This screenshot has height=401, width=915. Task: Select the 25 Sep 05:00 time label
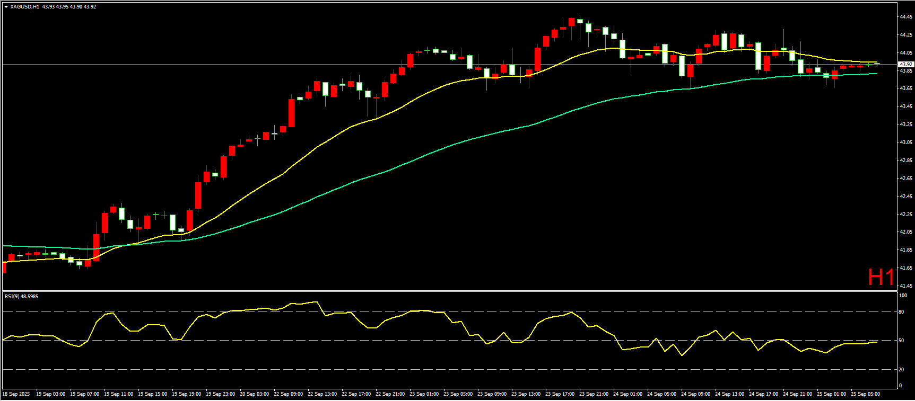pyautogui.click(x=865, y=394)
